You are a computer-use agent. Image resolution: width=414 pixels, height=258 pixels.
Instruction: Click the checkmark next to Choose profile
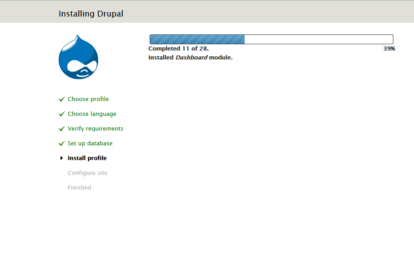[x=62, y=99]
